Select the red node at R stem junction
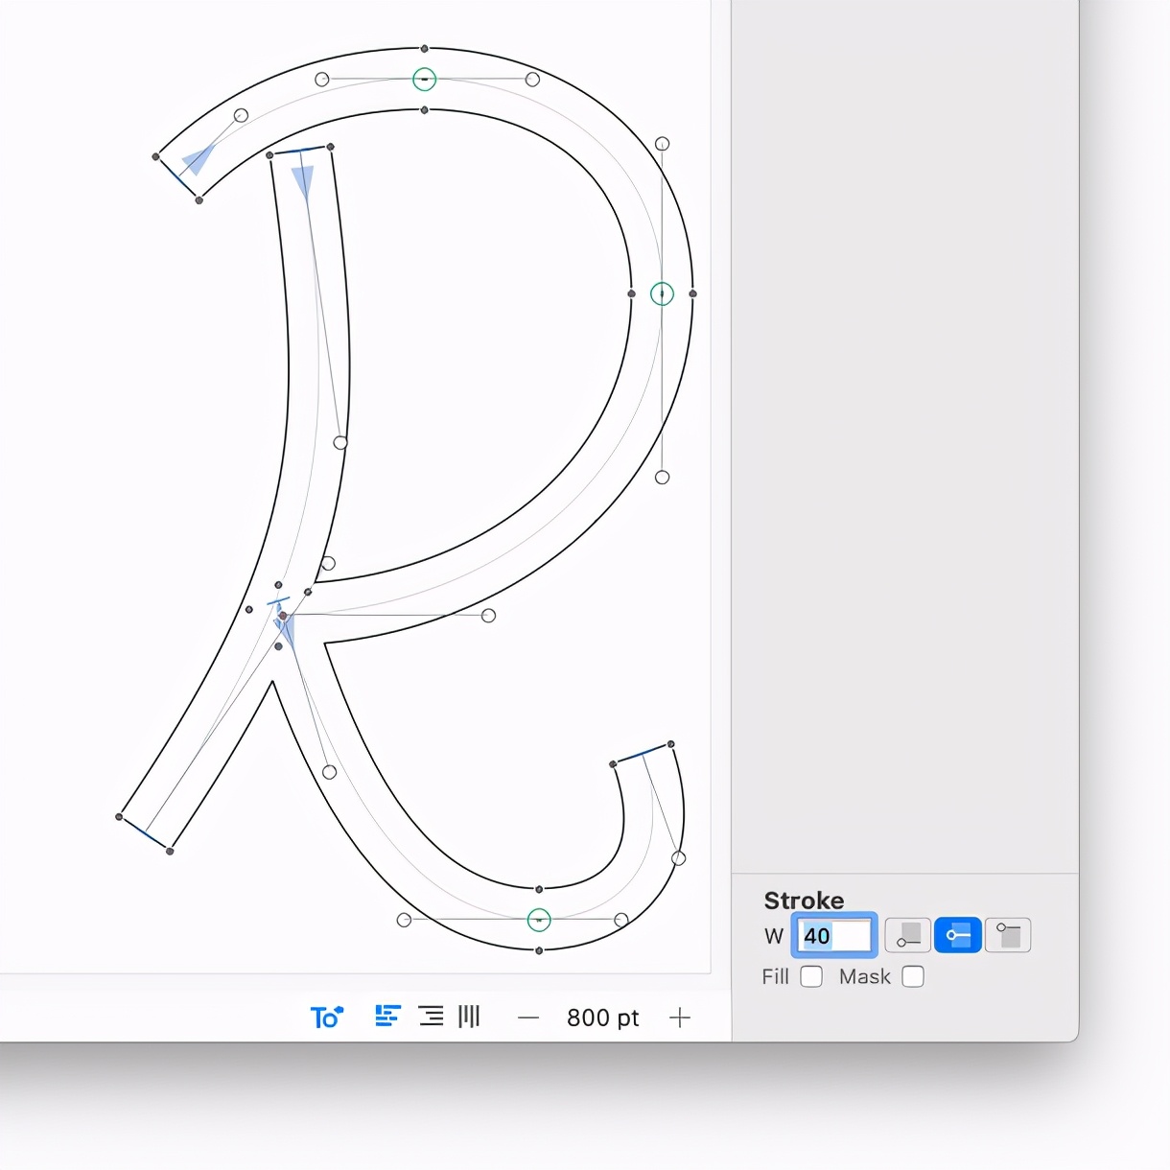 [x=283, y=616]
